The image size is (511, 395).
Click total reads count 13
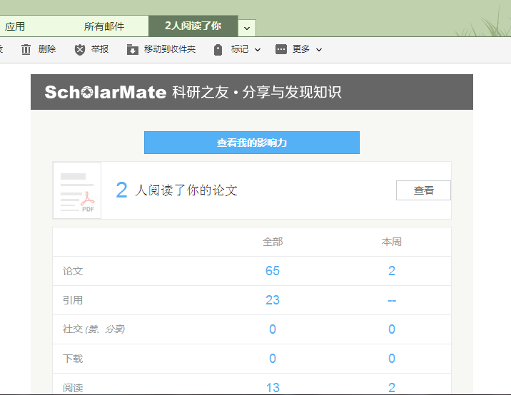tap(273, 388)
